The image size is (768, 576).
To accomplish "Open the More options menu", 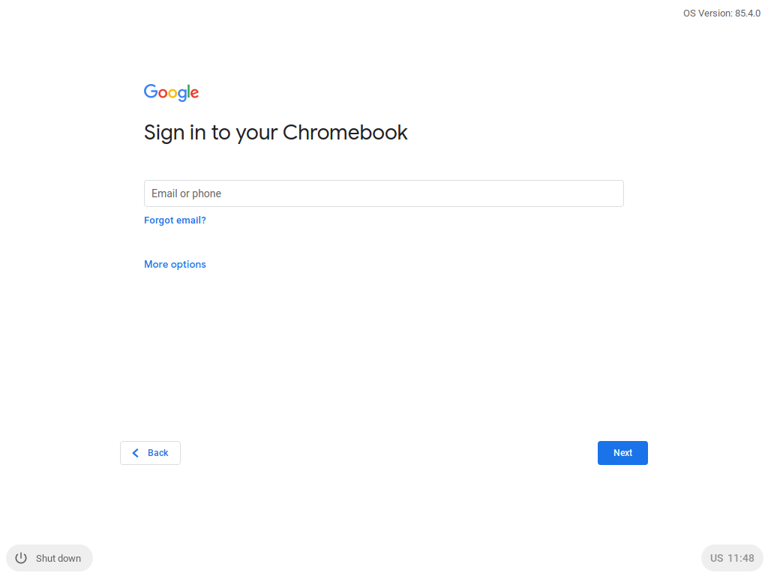I will (x=175, y=264).
